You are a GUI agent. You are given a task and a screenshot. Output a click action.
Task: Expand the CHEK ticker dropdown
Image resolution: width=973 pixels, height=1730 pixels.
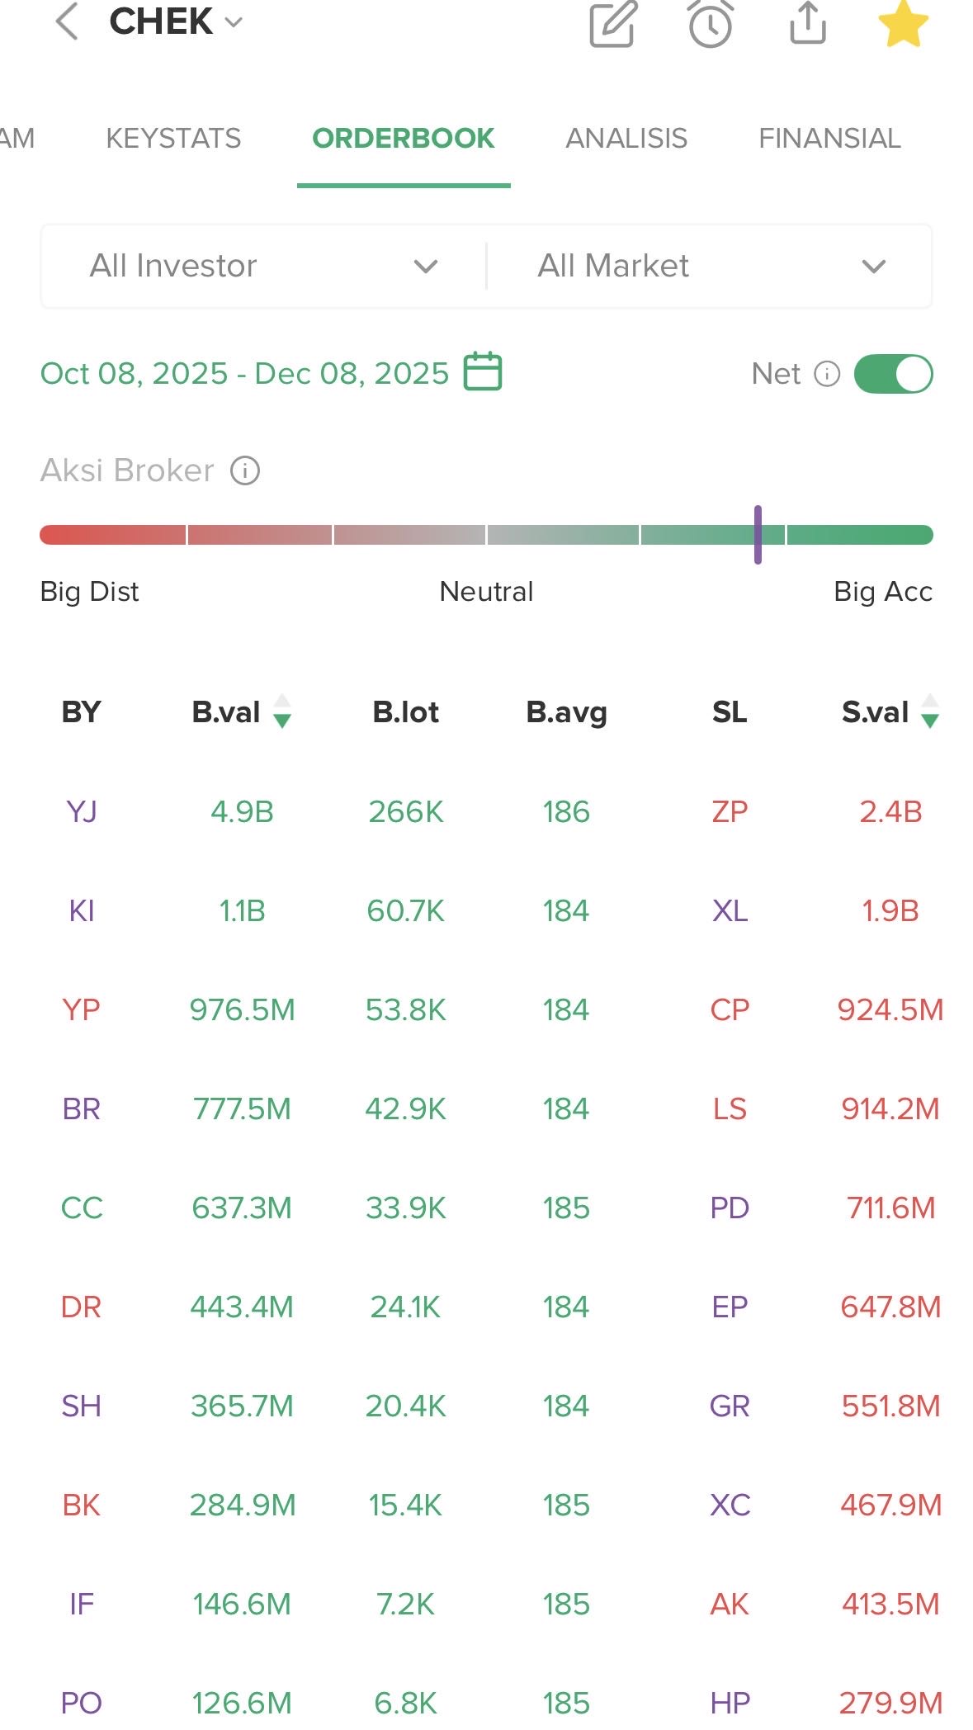tap(234, 22)
